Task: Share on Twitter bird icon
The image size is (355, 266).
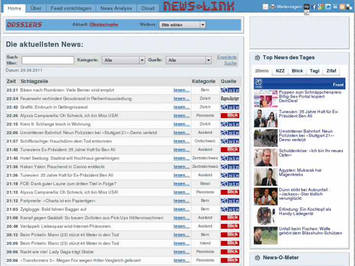Action: click(x=328, y=7)
